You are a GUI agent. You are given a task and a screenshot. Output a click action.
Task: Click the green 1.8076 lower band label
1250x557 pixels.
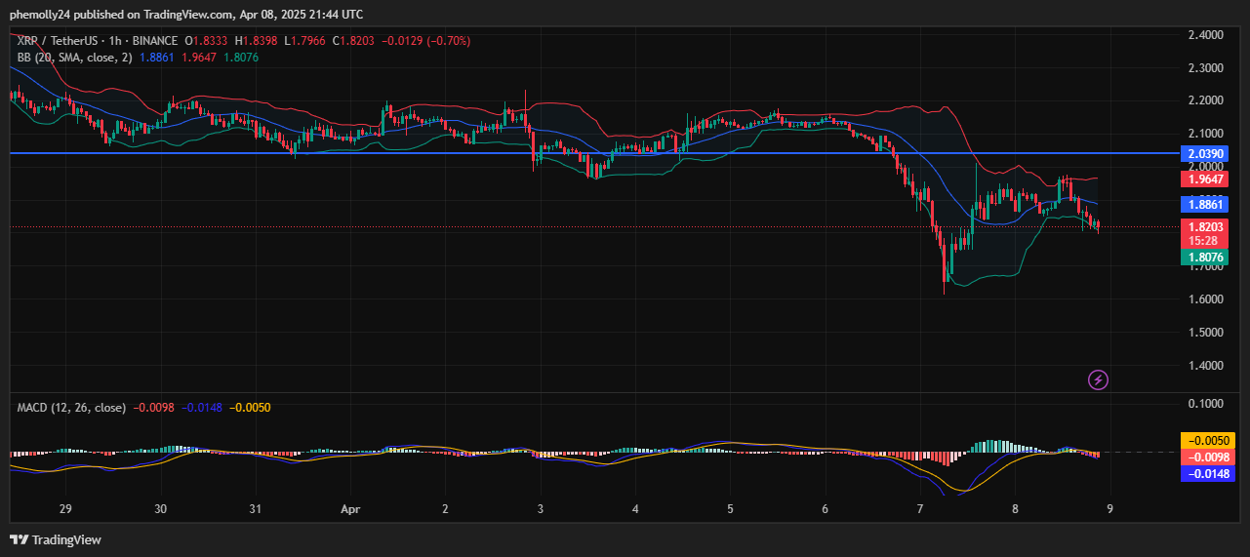click(1207, 259)
